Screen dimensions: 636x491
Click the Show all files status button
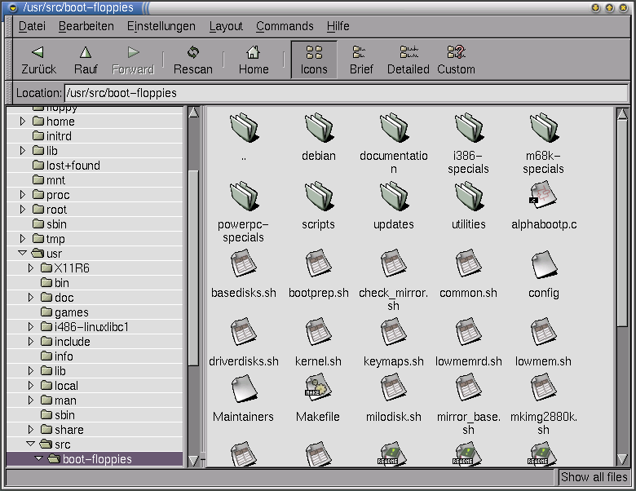click(594, 477)
